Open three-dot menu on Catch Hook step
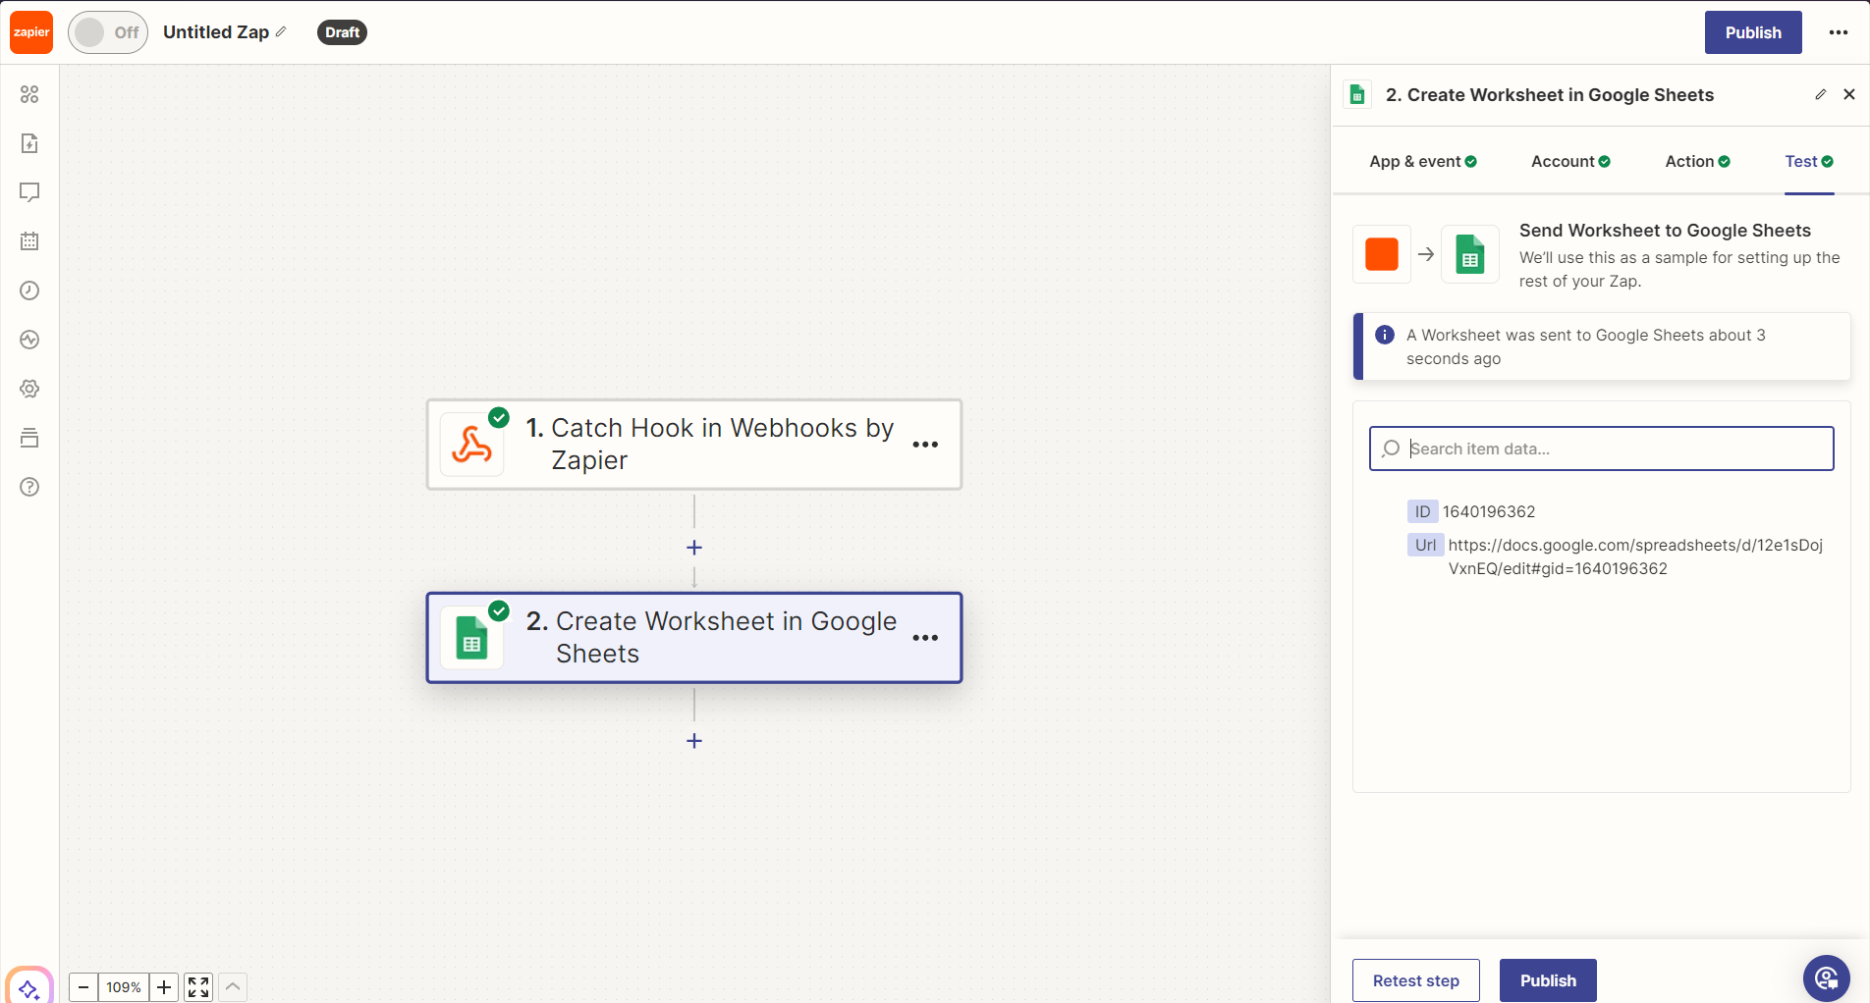Screen dimensions: 1870x1003 pos(925,445)
